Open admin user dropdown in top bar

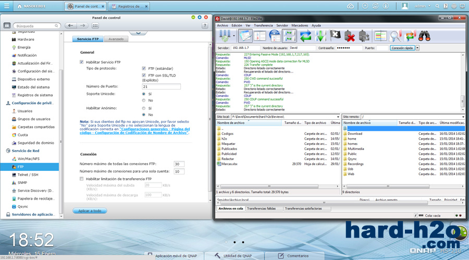pyautogui.click(x=422, y=6)
